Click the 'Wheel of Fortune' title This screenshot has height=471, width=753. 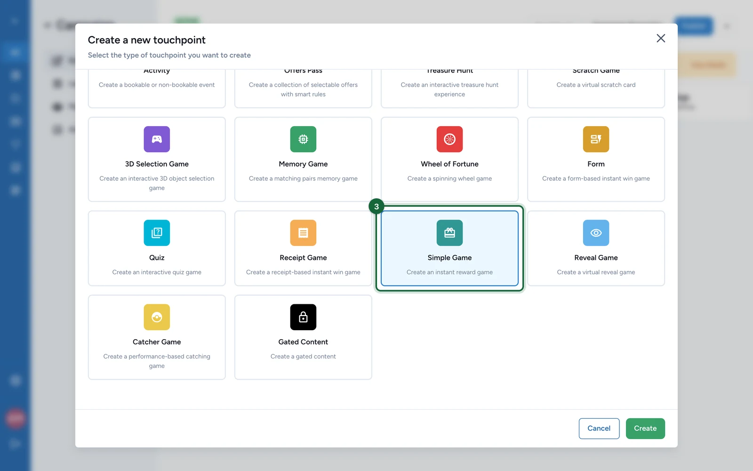449,164
